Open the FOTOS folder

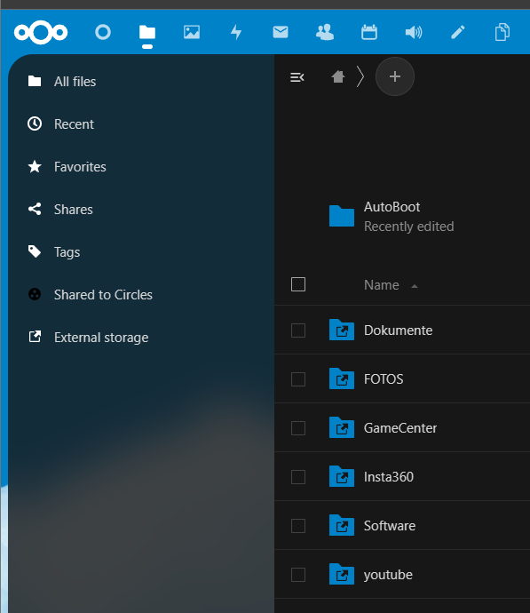point(384,379)
